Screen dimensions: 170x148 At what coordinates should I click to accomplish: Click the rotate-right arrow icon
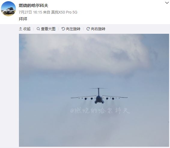coord(88,29)
